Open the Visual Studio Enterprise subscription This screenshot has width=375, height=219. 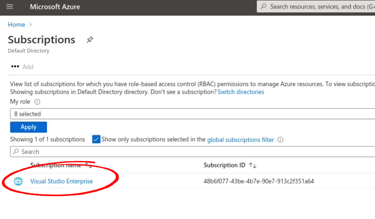pos(62,181)
